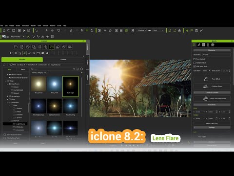Click the Light bulb subcategory icon
This screenshot has width=234, height=176.
(x=20, y=53)
